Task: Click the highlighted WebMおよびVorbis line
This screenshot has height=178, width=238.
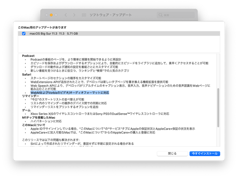Action: click(x=70, y=93)
